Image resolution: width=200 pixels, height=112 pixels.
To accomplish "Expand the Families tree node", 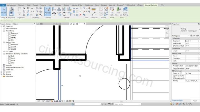I will (x=1, y=72).
